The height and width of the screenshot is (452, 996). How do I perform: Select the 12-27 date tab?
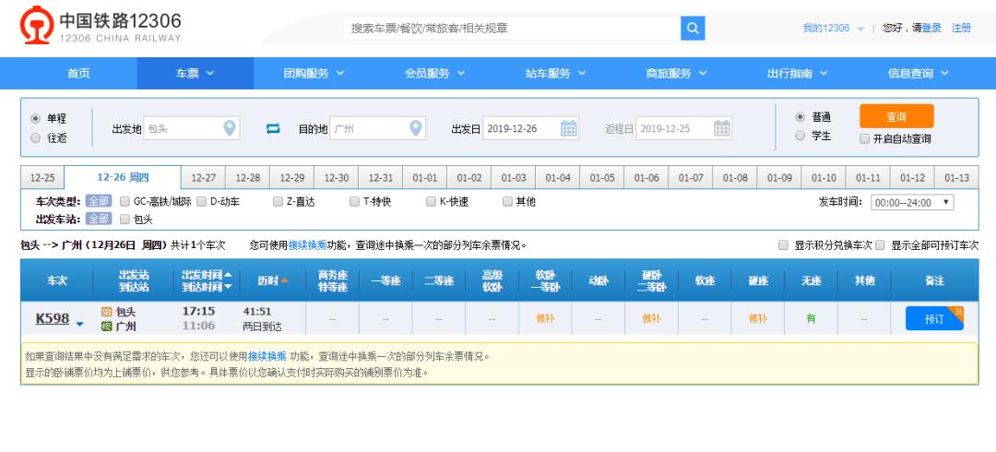[x=203, y=178]
